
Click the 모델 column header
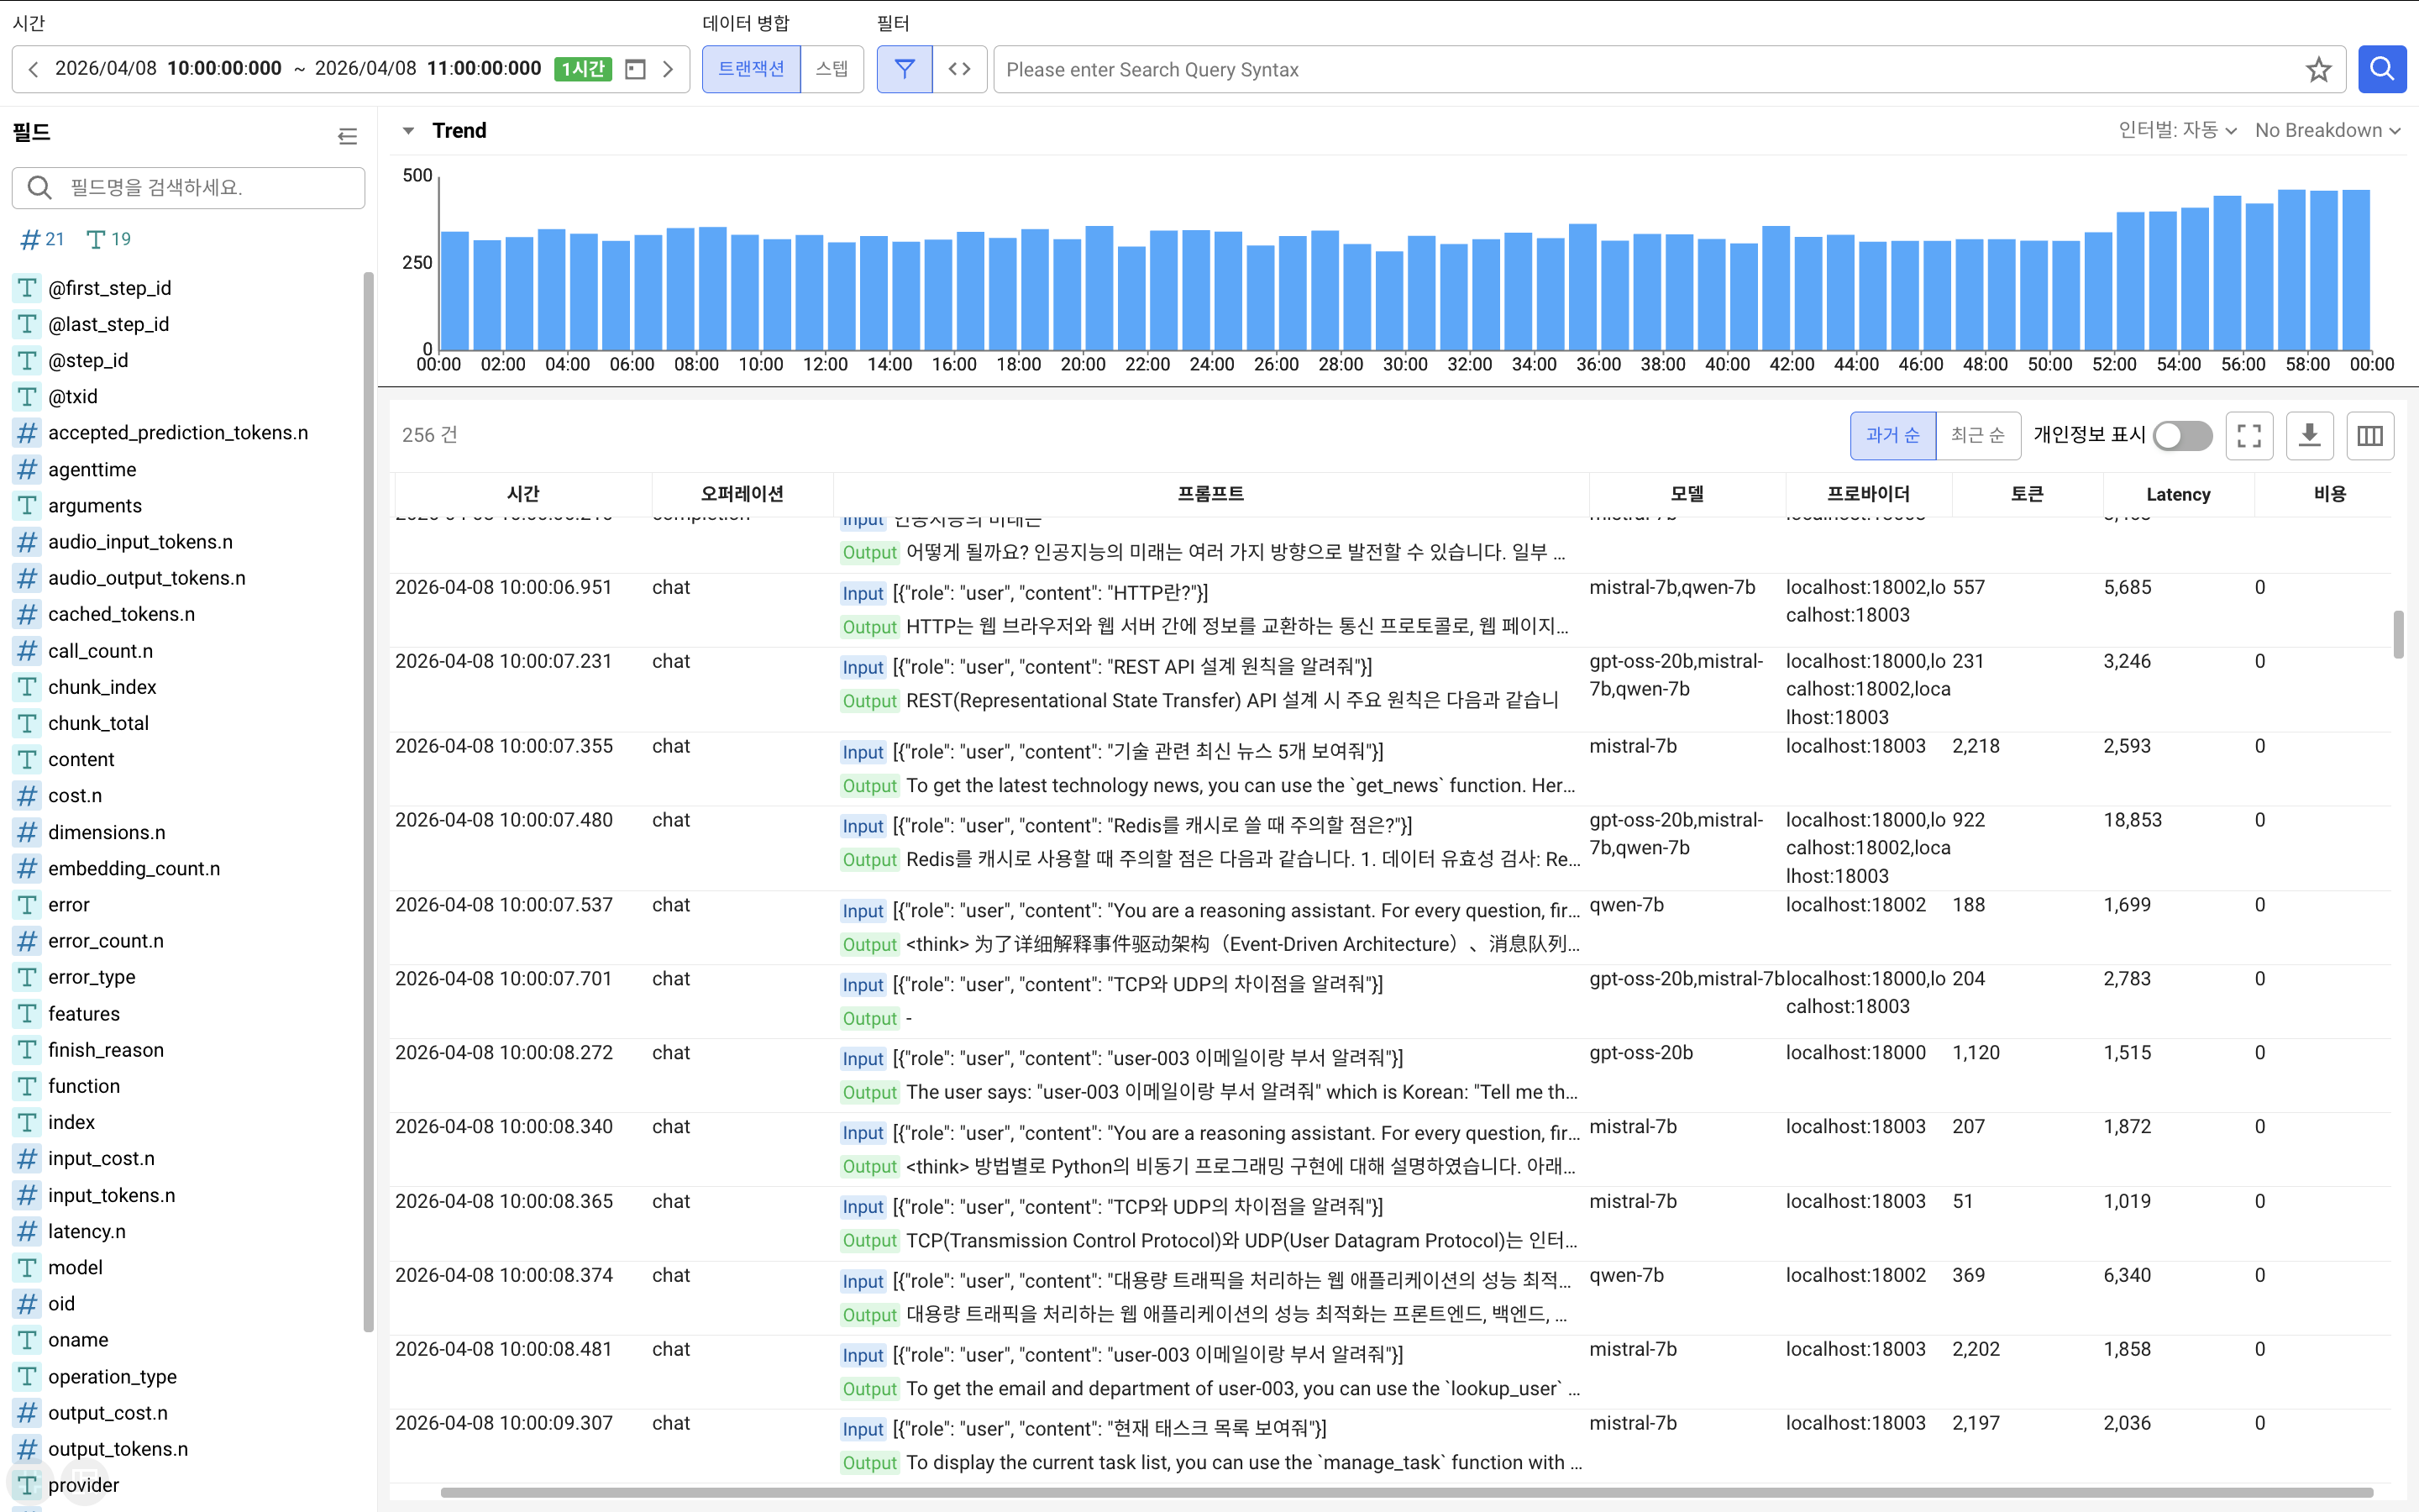(x=1687, y=494)
